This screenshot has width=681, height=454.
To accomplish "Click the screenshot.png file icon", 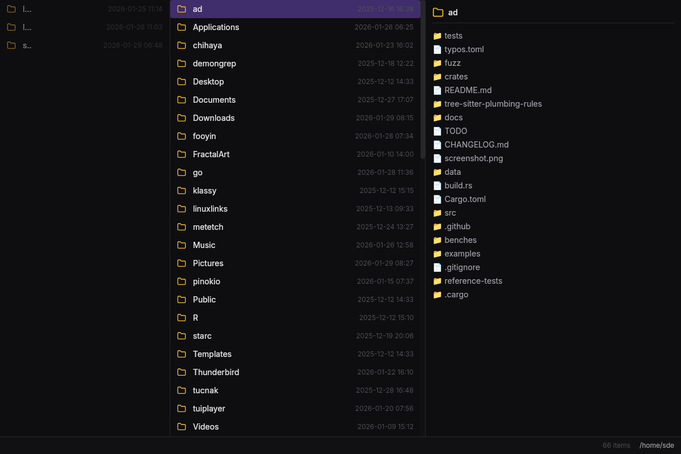I will (437, 158).
